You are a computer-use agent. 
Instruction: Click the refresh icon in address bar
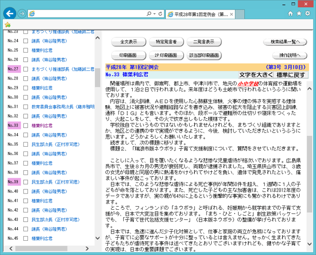pos(161,14)
